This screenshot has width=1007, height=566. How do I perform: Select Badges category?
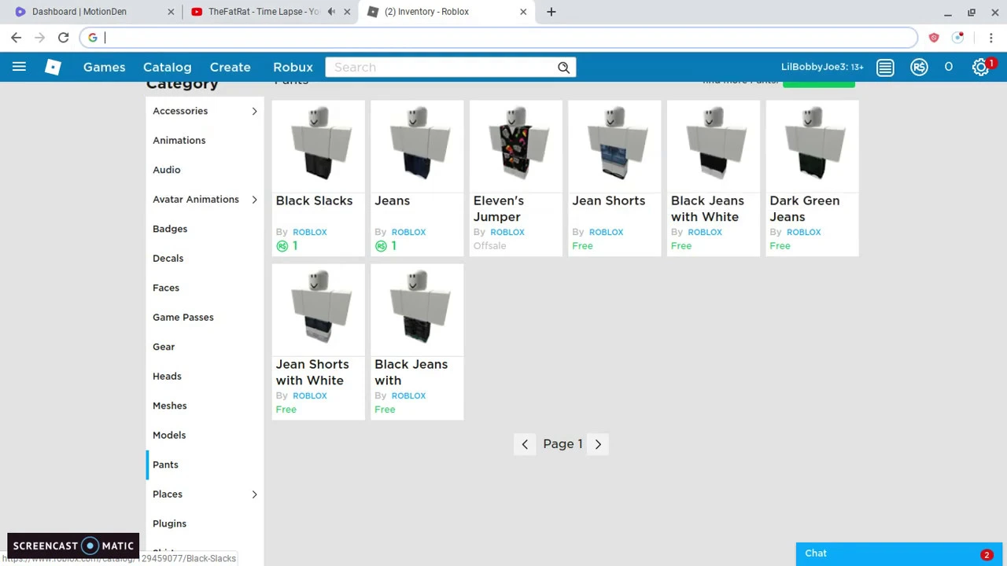click(x=170, y=229)
